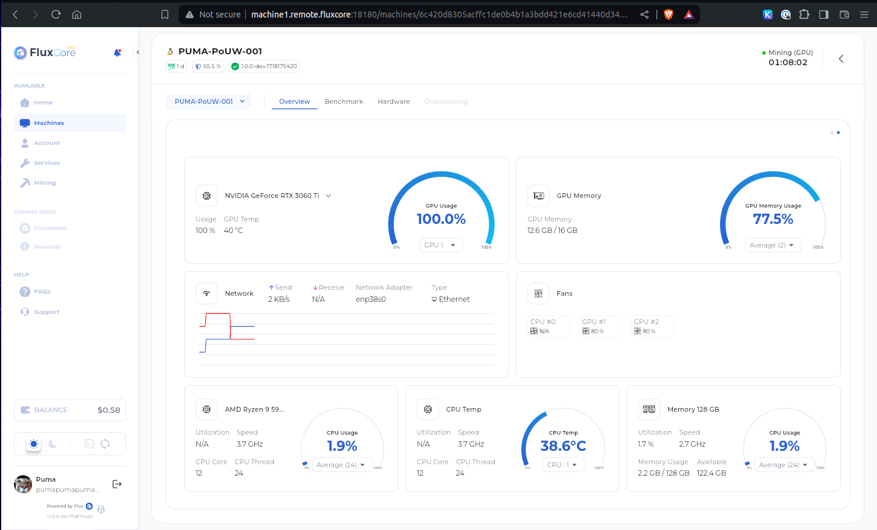The image size is (877, 530).
Task: Switch to first page dot of overview carousel
Action: click(x=832, y=132)
